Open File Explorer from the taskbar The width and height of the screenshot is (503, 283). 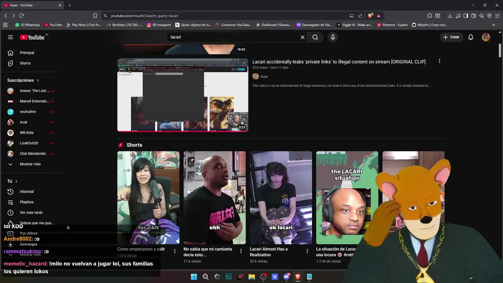252,277
